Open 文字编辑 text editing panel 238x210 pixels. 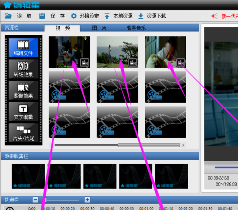tap(23, 111)
